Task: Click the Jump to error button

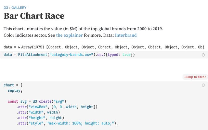Action: coord(195,77)
